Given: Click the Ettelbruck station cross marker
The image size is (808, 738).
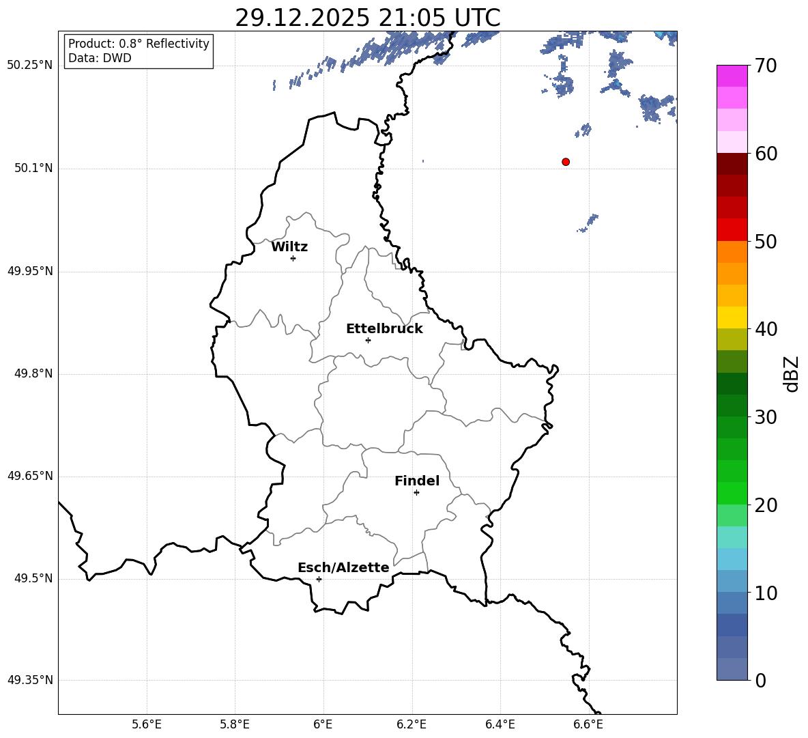Looking at the screenshot, I should click(x=368, y=340).
